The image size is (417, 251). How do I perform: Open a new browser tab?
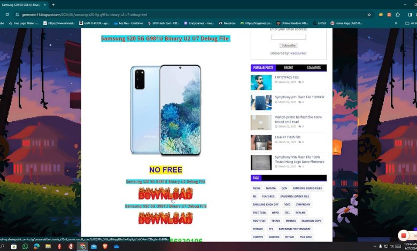click(x=53, y=4)
